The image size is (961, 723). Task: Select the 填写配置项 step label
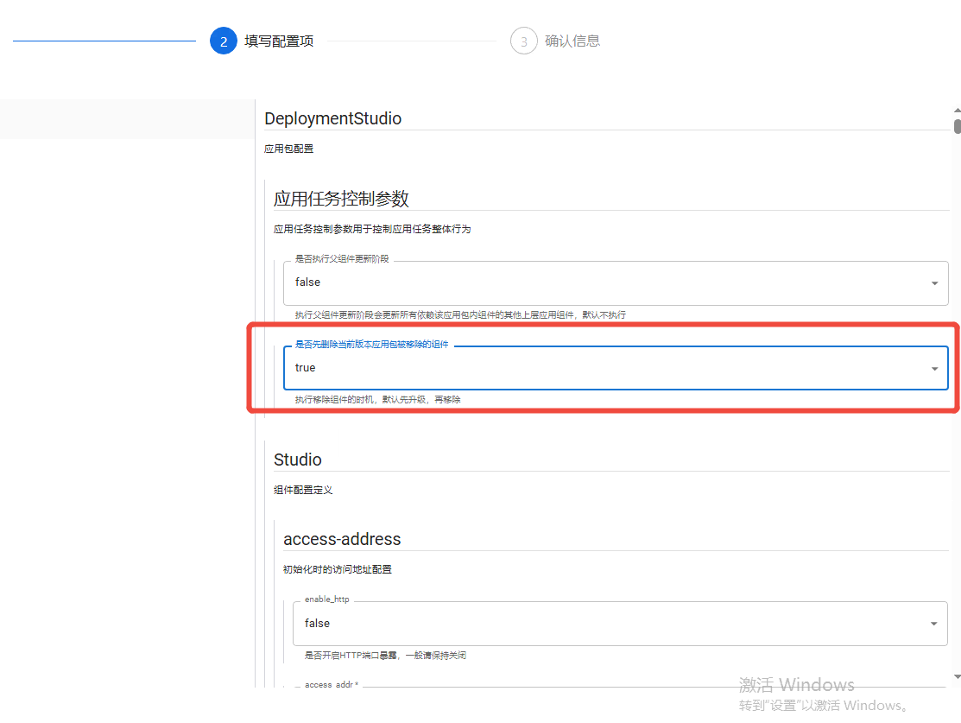coord(279,41)
